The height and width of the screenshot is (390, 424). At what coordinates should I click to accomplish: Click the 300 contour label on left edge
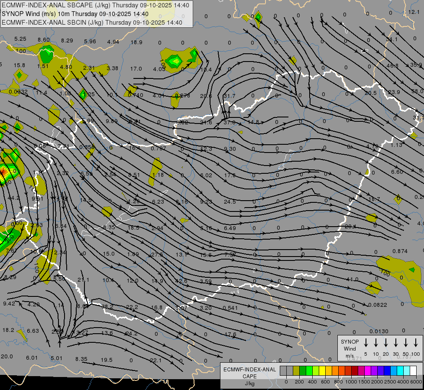click(x=10, y=239)
